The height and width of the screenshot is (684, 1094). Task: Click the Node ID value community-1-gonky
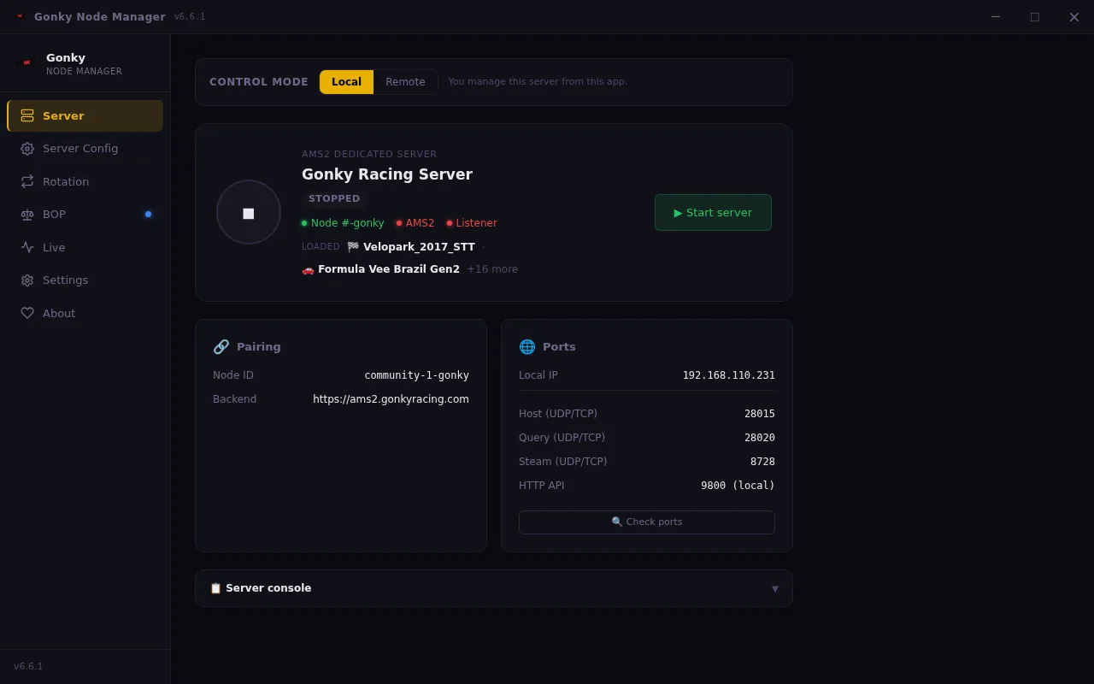417,375
